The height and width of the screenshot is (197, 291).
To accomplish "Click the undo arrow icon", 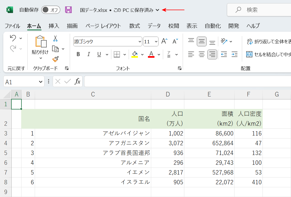I will click(13, 38).
